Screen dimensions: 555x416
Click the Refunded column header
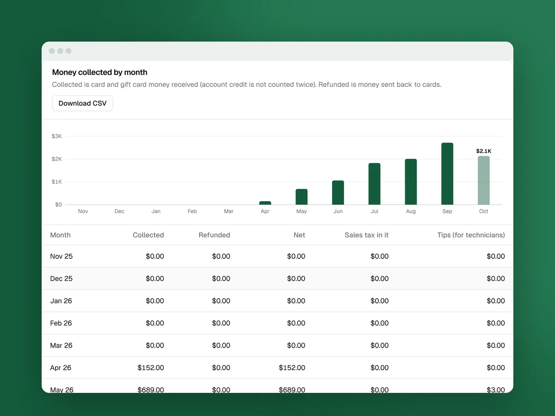[215, 235]
